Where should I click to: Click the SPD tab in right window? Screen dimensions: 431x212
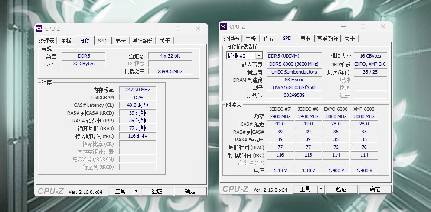pos(287,38)
